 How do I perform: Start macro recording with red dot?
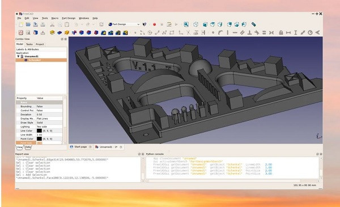point(154,24)
